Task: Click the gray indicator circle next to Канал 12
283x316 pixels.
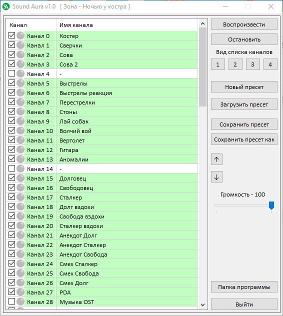Action: coord(20,149)
